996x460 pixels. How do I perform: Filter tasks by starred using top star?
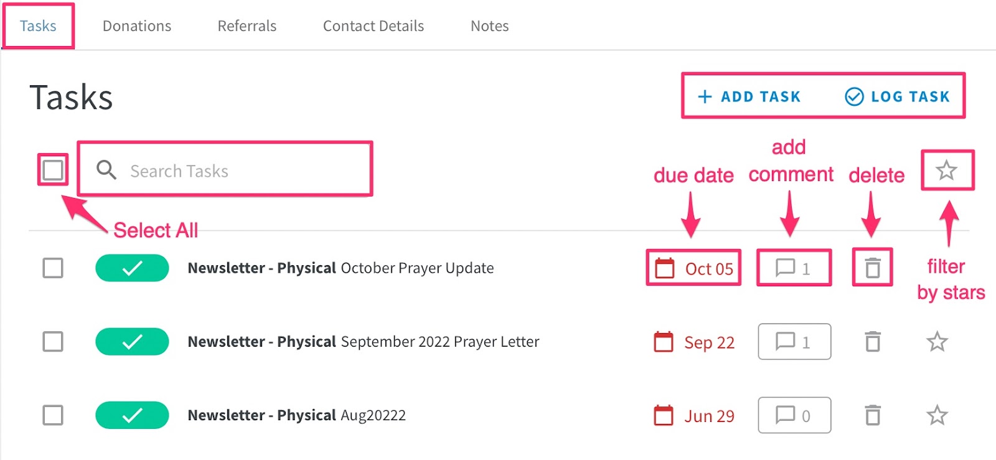pos(946,170)
